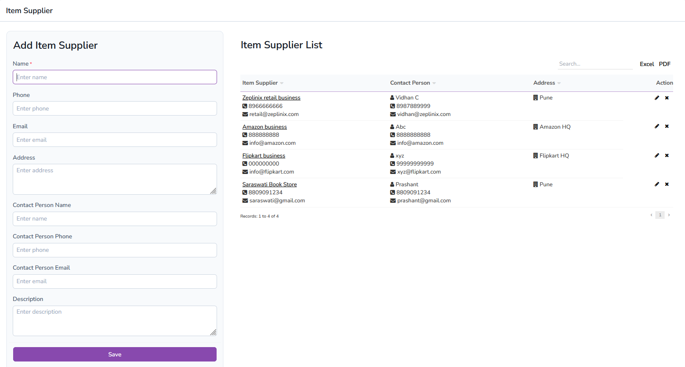Click phone number 8809091234 under Prashant
Image resolution: width=685 pixels, height=367 pixels.
click(413, 193)
